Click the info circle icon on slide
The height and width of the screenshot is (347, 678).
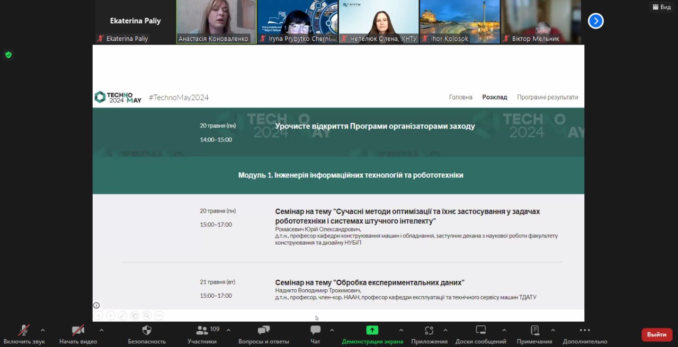(96, 305)
